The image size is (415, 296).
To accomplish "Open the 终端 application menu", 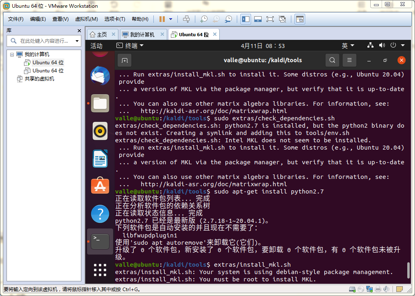I will [x=130, y=46].
